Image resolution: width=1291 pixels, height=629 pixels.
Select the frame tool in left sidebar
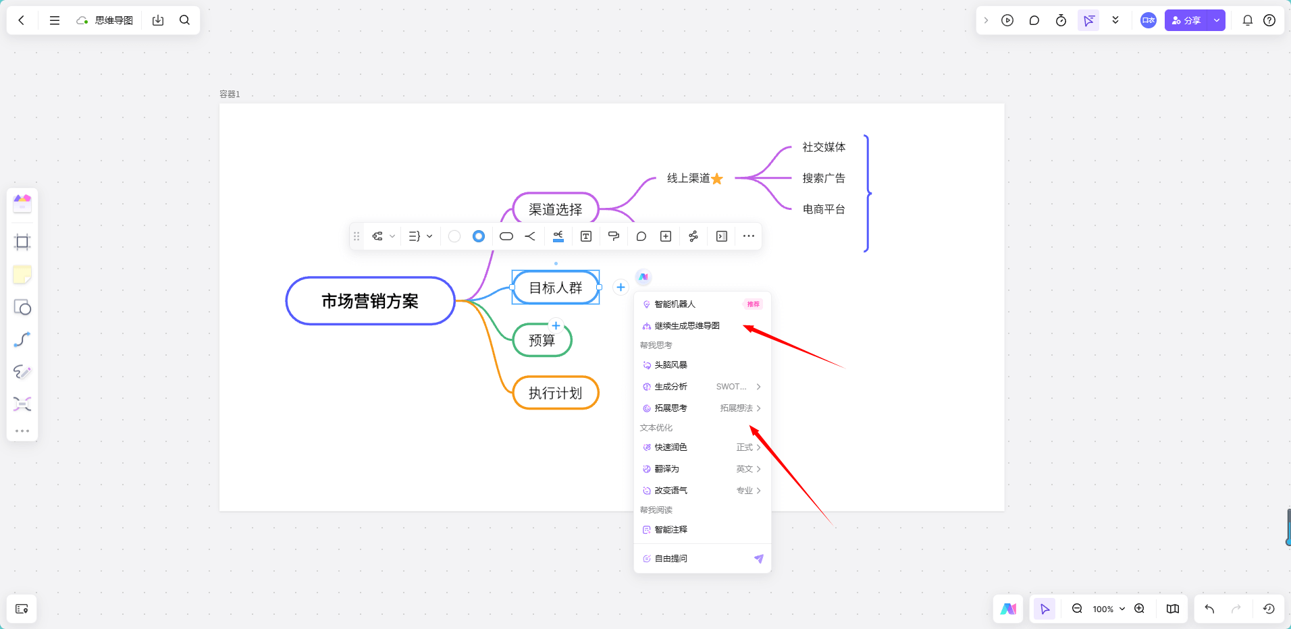pyautogui.click(x=22, y=242)
